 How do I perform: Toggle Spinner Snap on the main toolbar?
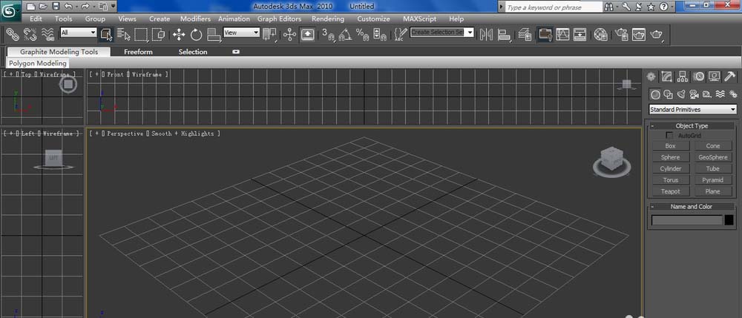pyautogui.click(x=379, y=35)
